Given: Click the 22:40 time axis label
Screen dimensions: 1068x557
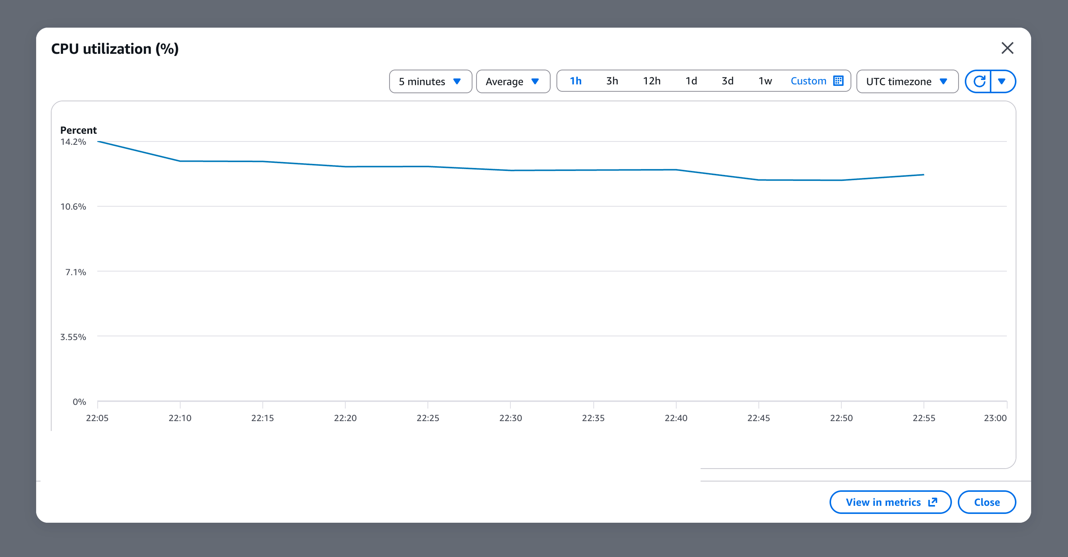Looking at the screenshot, I should 676,418.
